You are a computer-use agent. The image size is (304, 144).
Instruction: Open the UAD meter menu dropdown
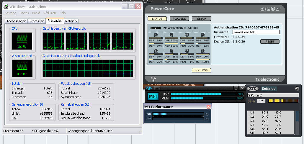pos(157,88)
